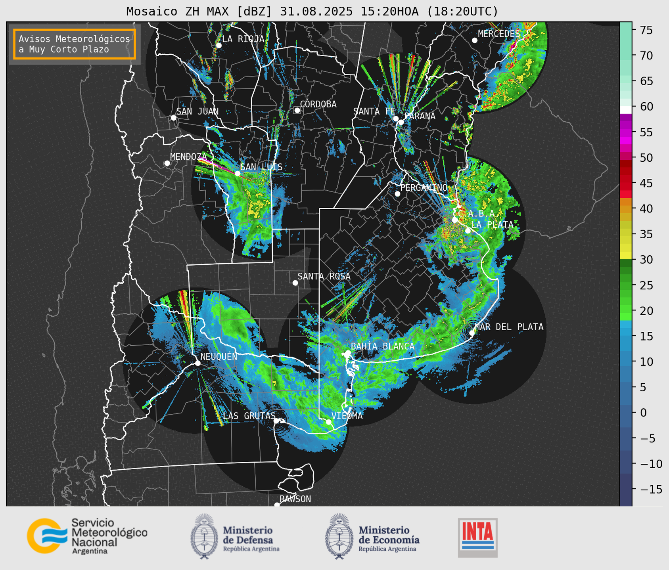Click the MENDOZA city marker dot
The image size is (669, 570).
[167, 163]
